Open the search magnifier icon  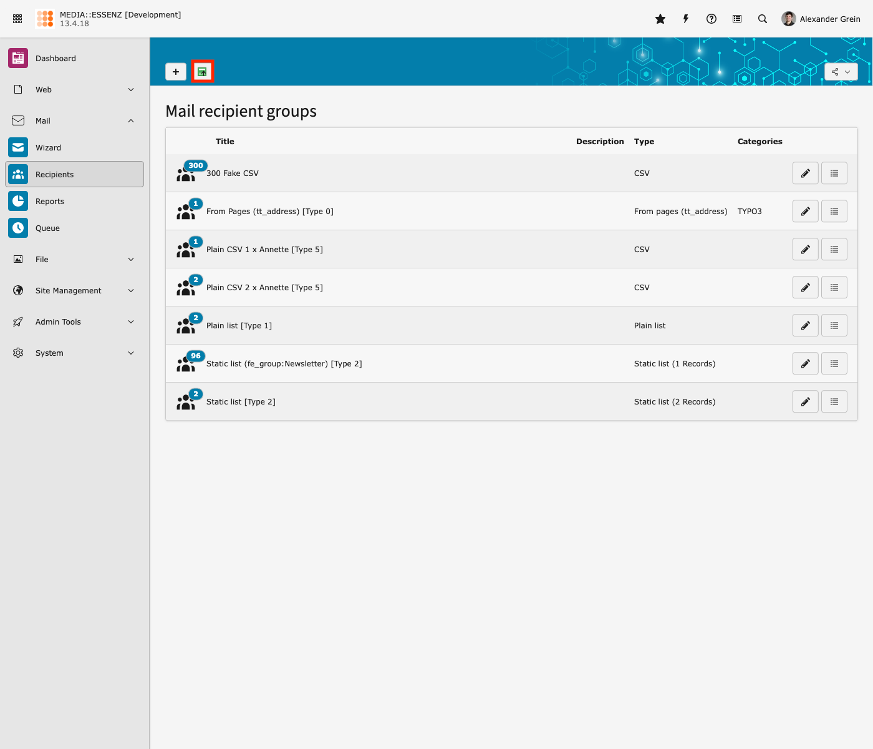point(763,19)
